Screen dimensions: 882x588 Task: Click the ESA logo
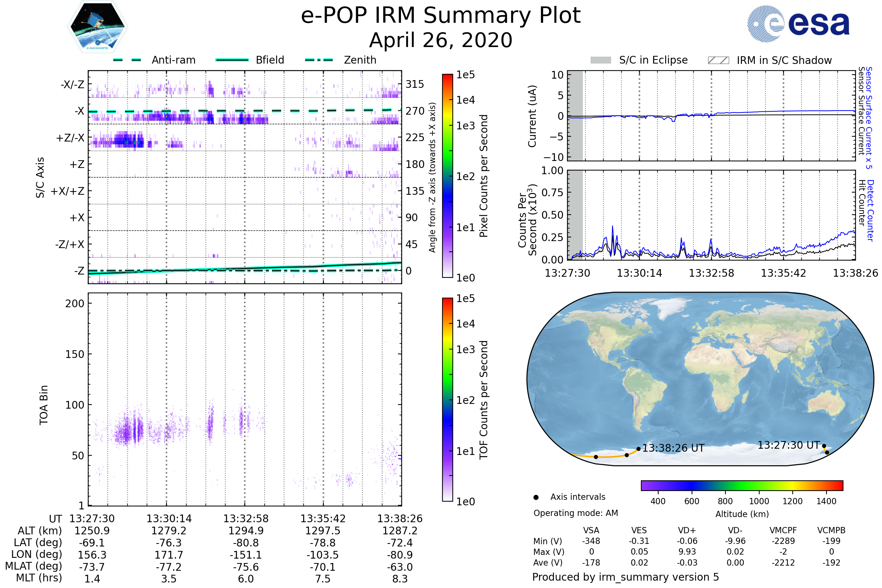pos(799,24)
